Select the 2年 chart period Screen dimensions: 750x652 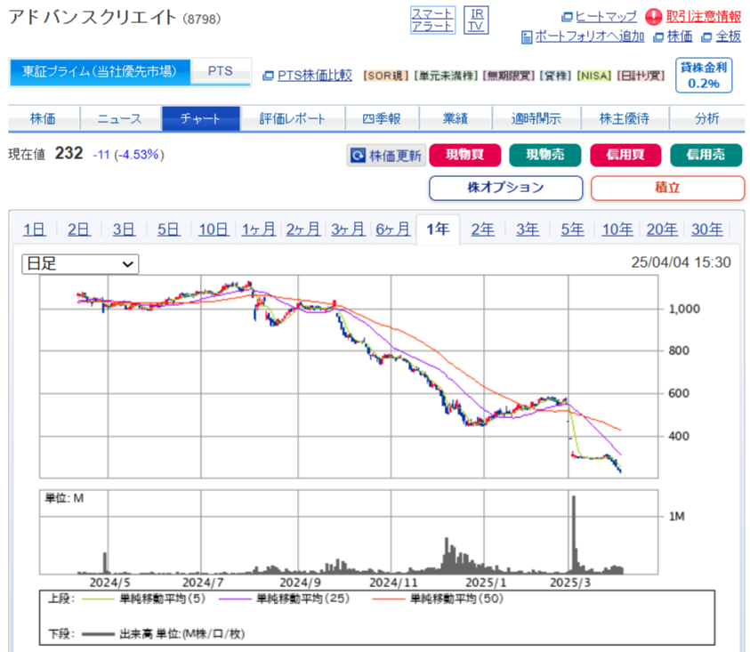click(482, 229)
